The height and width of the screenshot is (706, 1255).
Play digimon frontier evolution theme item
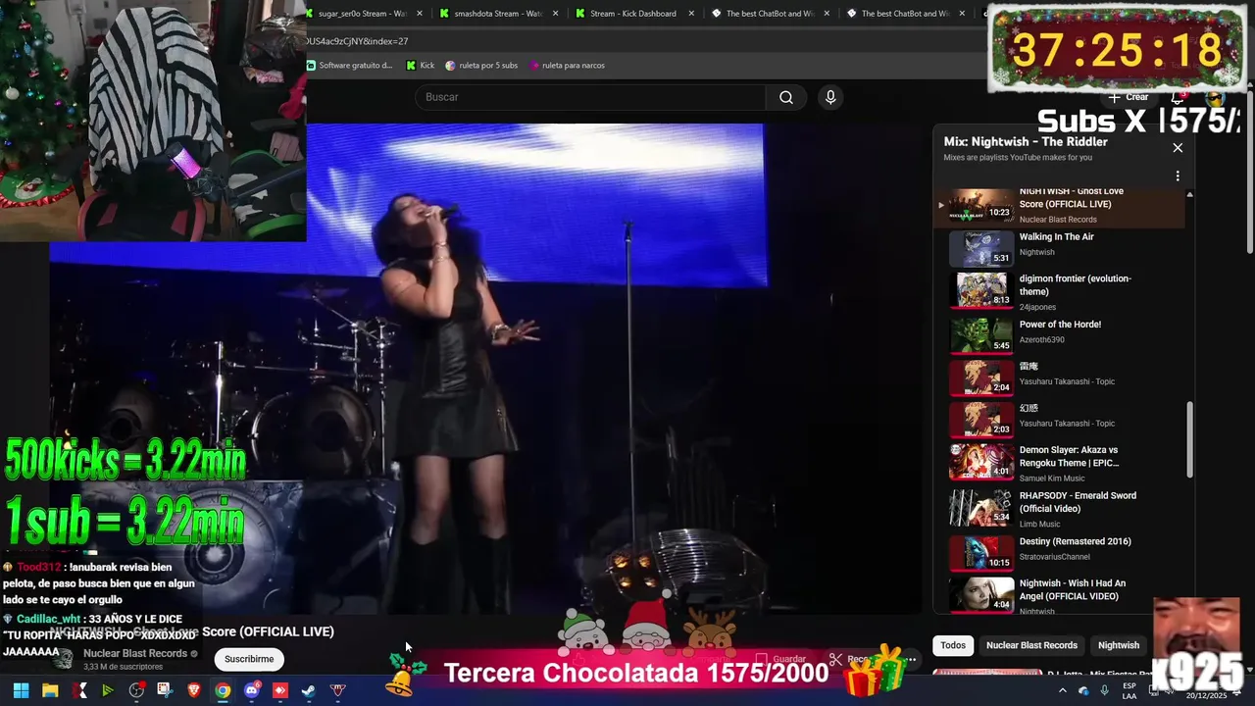(x=1059, y=291)
